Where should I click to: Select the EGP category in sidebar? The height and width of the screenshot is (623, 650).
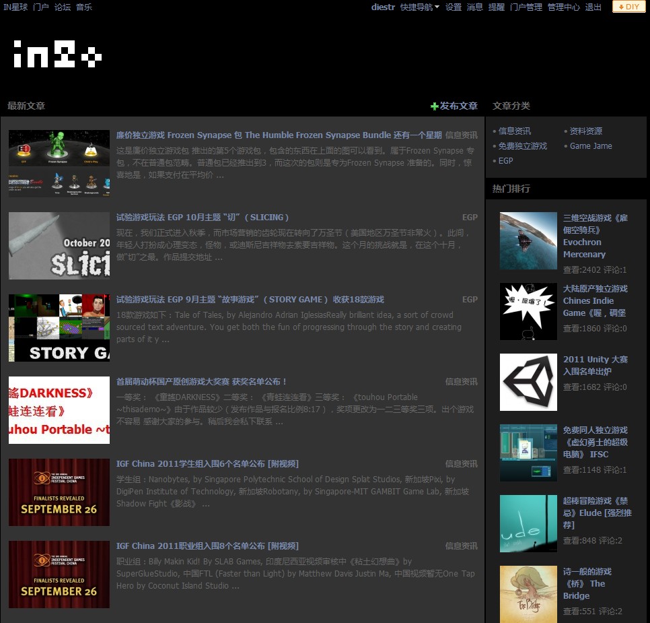coord(506,161)
